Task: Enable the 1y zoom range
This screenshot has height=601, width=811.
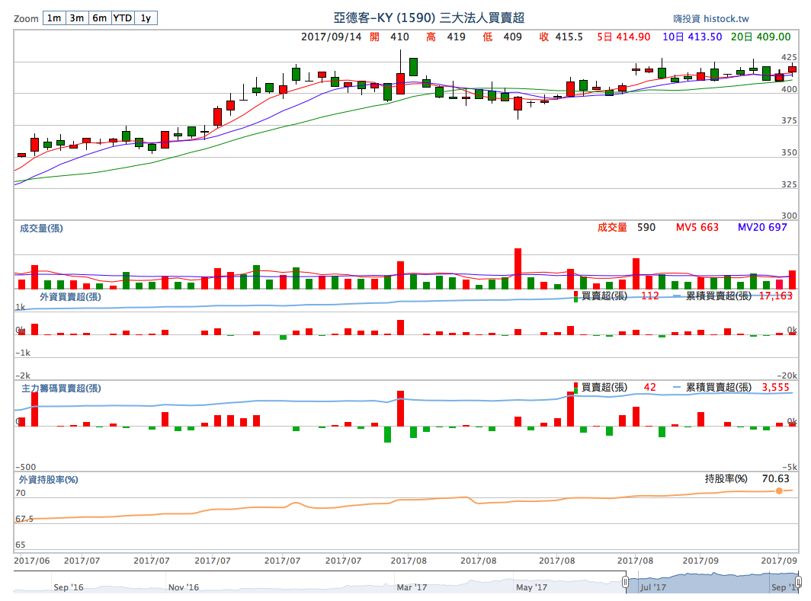Action: point(146,18)
